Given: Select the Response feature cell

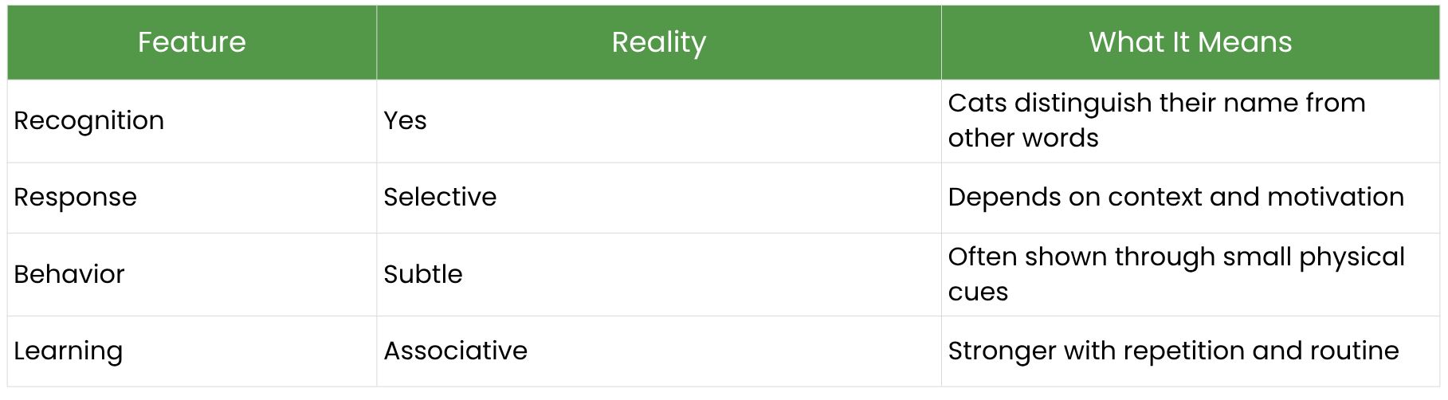Looking at the screenshot, I should click(76, 197).
